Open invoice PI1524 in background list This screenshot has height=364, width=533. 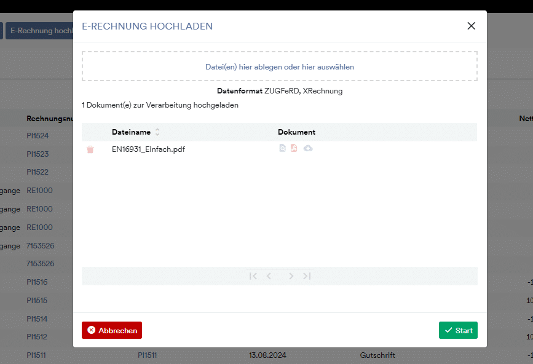(x=38, y=136)
